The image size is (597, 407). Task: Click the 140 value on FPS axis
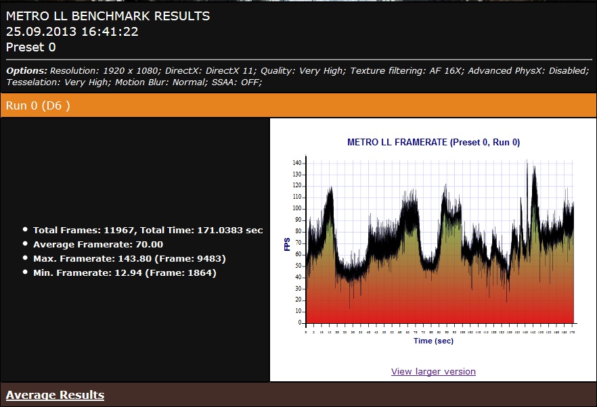(x=297, y=163)
